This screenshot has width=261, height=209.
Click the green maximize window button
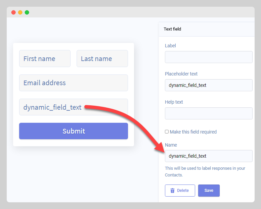tap(27, 12)
